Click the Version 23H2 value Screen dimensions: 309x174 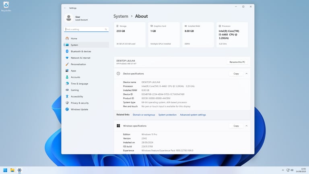tap(144, 139)
